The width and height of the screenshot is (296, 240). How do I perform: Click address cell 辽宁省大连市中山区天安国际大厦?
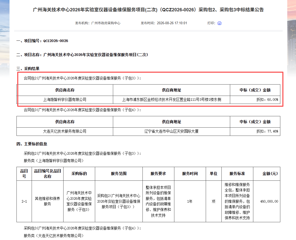coord(172,131)
